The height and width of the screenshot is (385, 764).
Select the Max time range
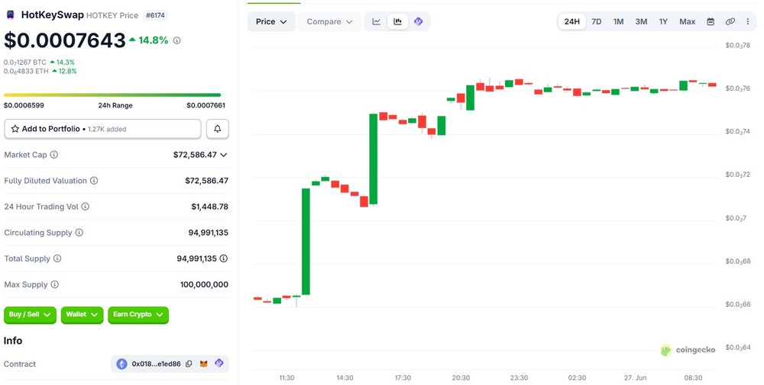(687, 21)
